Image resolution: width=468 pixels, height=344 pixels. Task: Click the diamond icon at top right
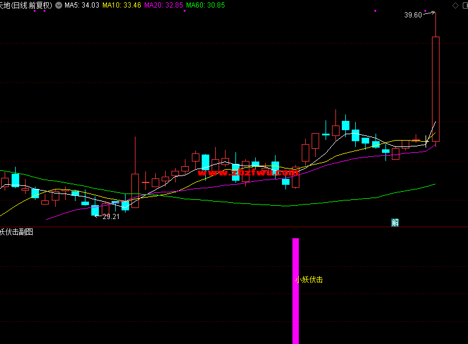[455, 5]
